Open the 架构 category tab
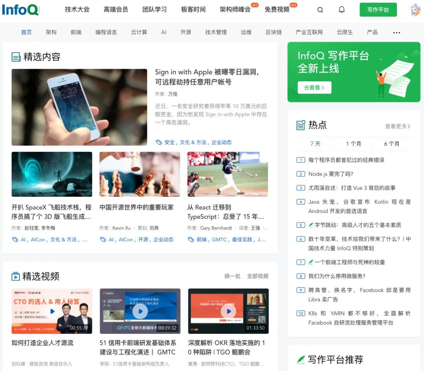This screenshot has height=371, width=424. (x=51, y=32)
